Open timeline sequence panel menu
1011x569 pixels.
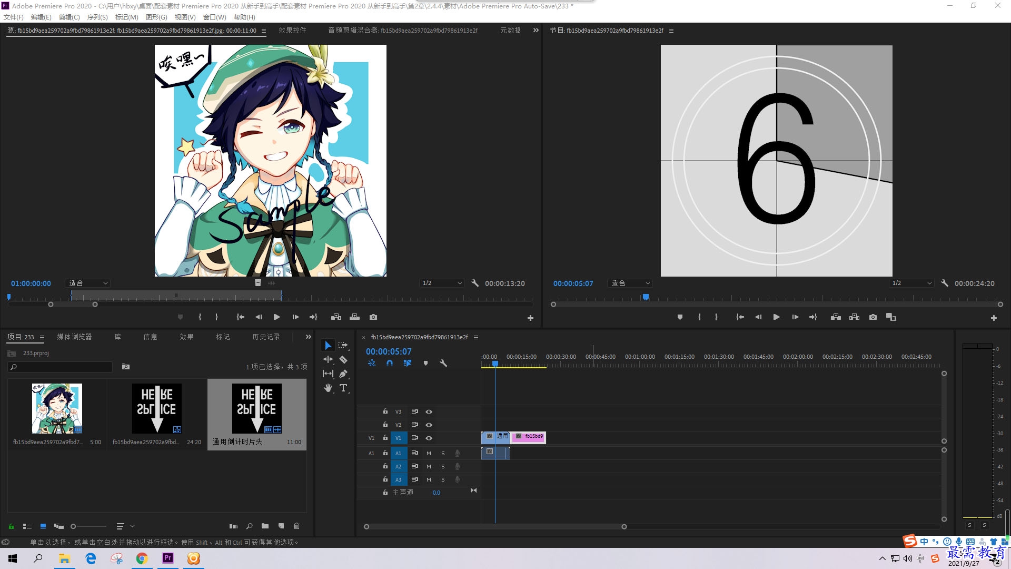coord(476,337)
